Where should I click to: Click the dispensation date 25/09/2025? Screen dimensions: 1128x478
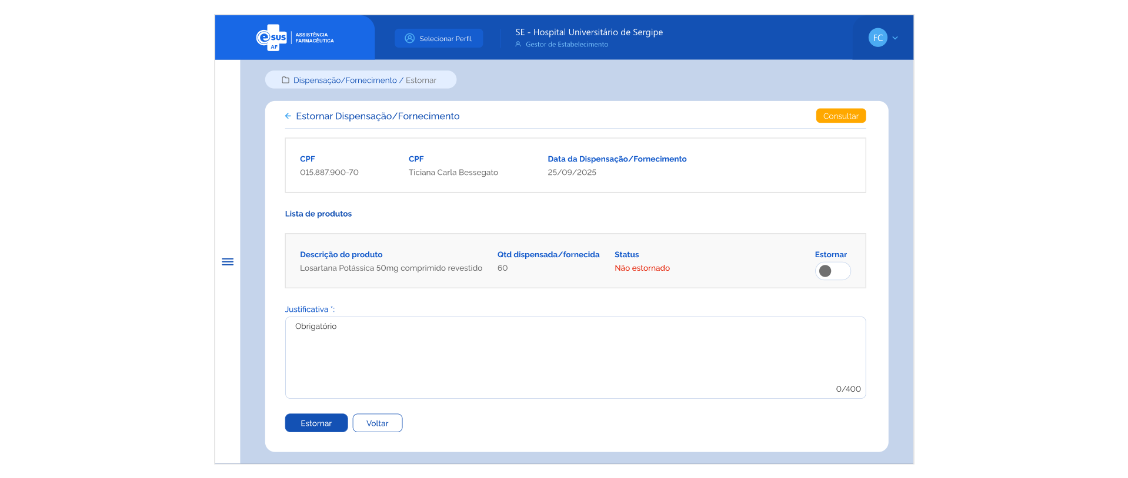tap(572, 173)
